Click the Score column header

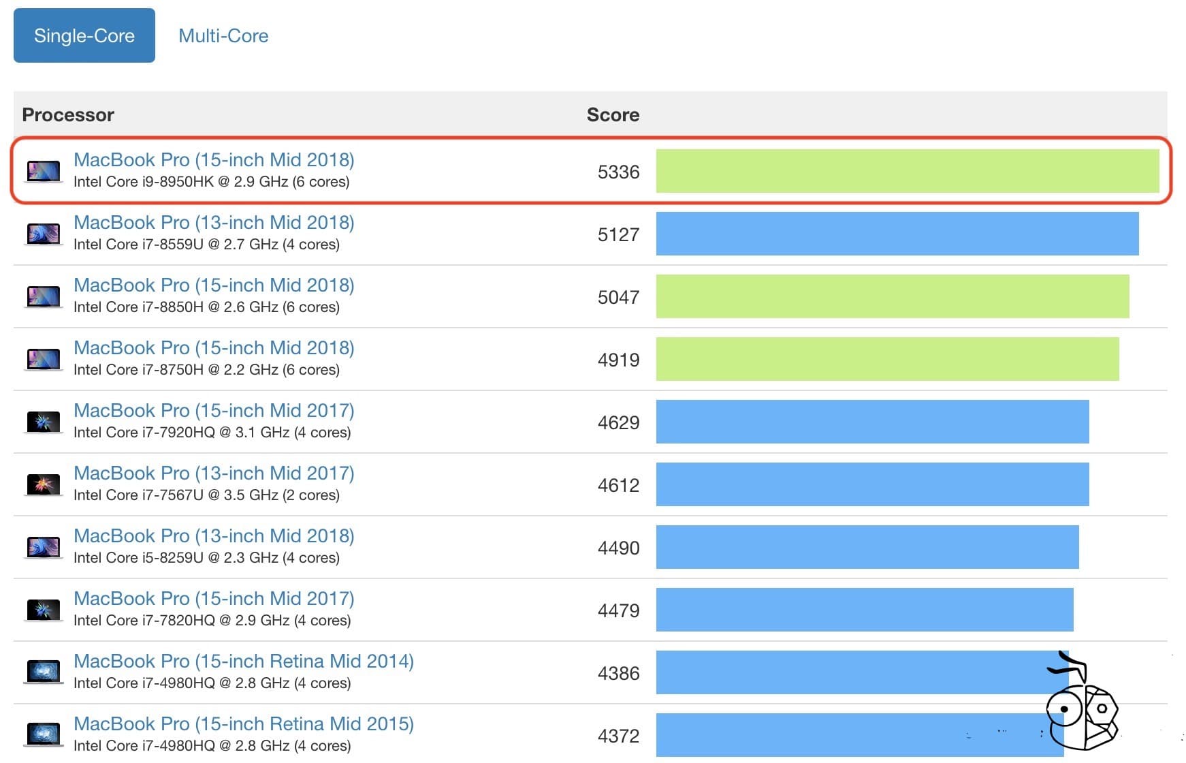tap(612, 114)
